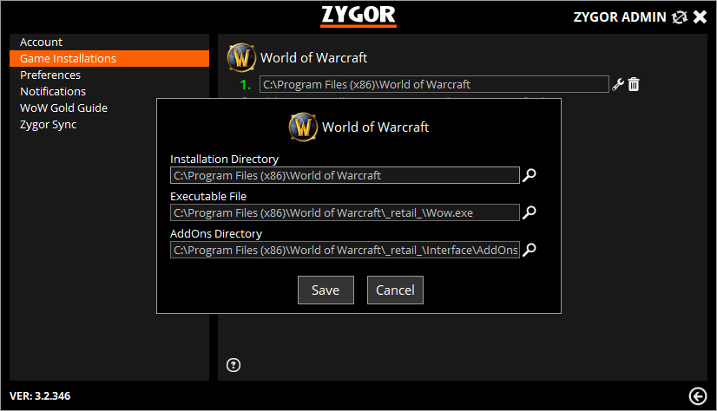Click the green '1.' installation number
The image size is (717, 411).
pos(246,84)
